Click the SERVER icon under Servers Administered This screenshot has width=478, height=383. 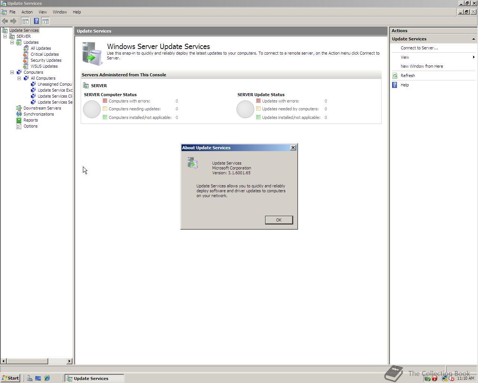click(x=86, y=86)
